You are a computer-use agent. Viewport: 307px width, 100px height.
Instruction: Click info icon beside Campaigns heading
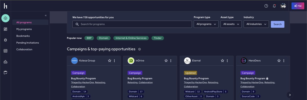pyautogui.click(x=139, y=49)
